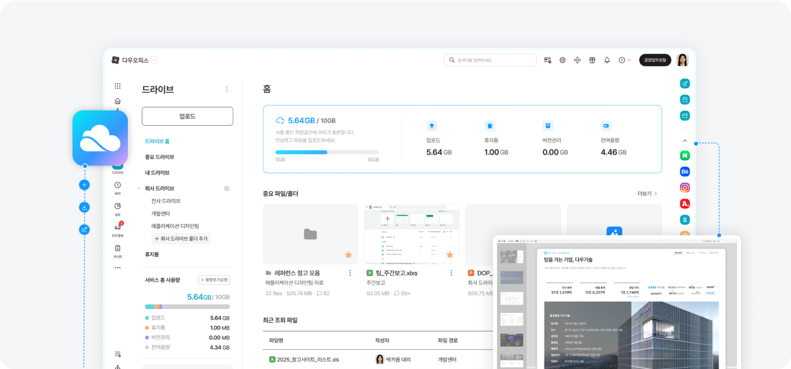Open the app launcher grid icon
Image resolution: width=791 pixels, height=369 pixels.
pos(118,86)
